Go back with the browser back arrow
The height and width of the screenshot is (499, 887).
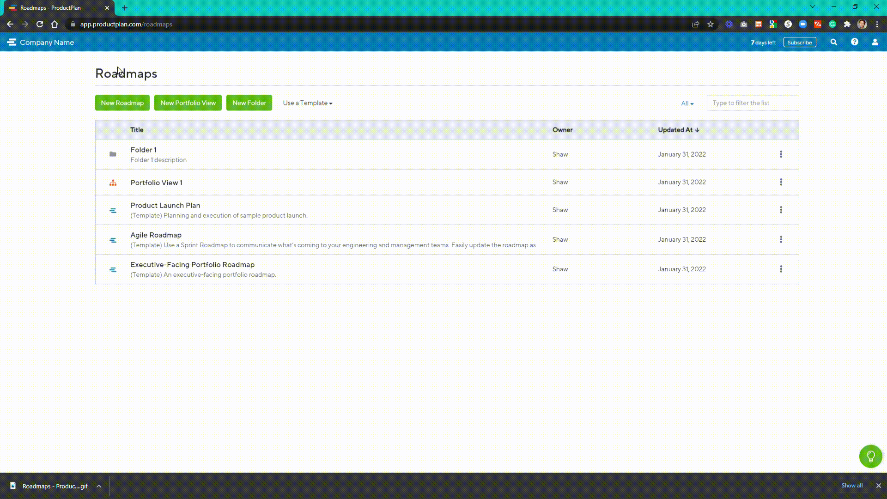click(x=10, y=24)
